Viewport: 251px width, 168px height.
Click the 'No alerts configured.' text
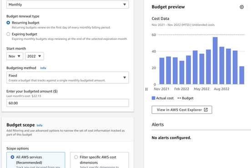[171, 138]
